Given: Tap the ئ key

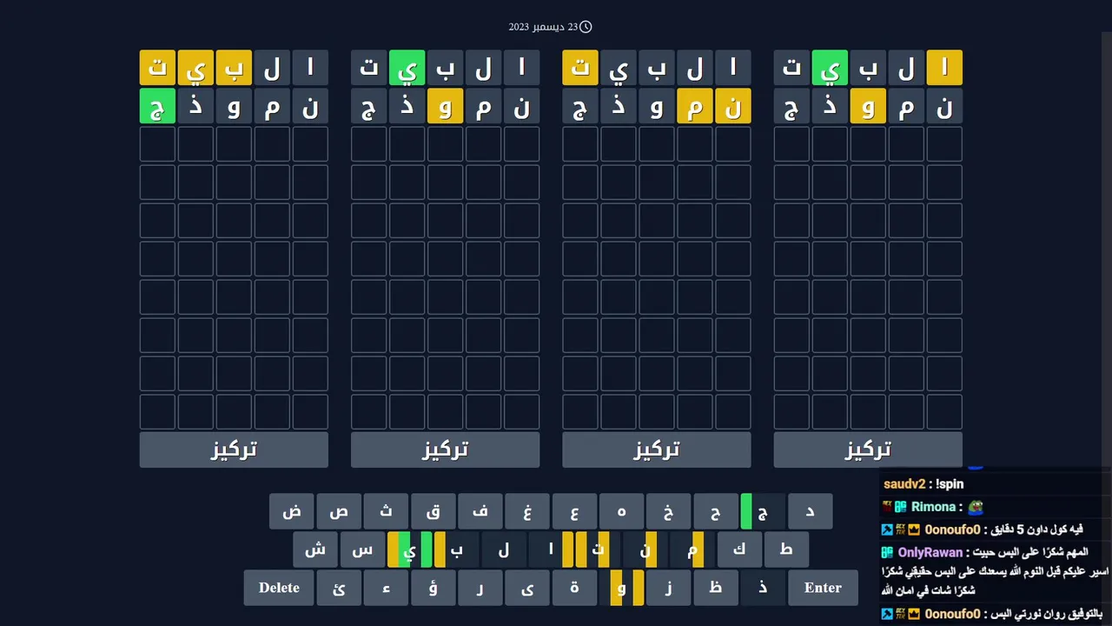Looking at the screenshot, I should tap(339, 588).
